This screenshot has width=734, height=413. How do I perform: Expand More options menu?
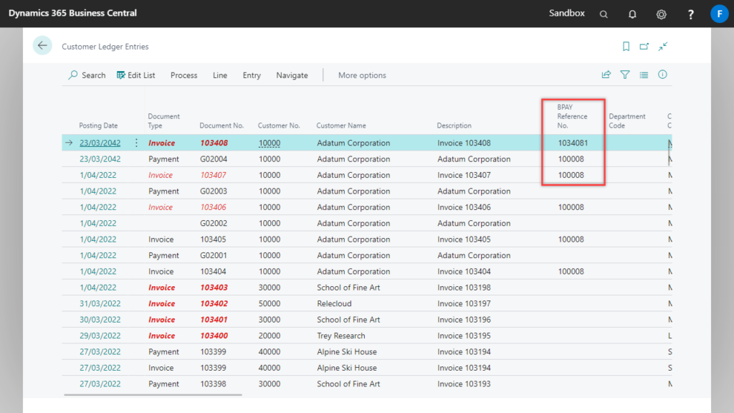coord(361,75)
